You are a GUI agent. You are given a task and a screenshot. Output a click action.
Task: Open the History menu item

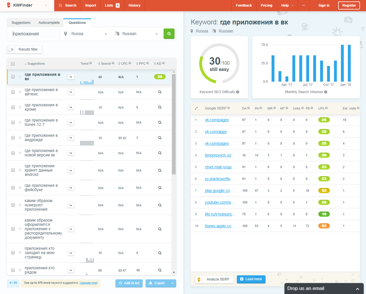134,5
